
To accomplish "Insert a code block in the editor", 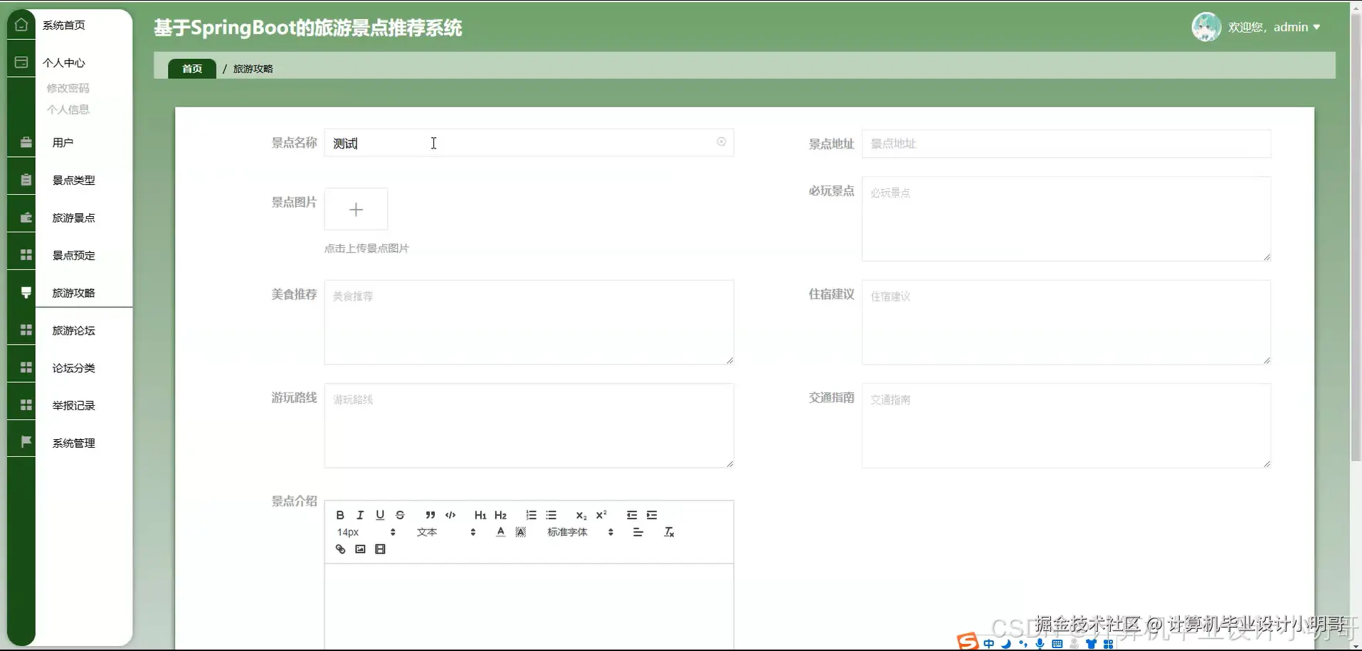I will coord(450,515).
